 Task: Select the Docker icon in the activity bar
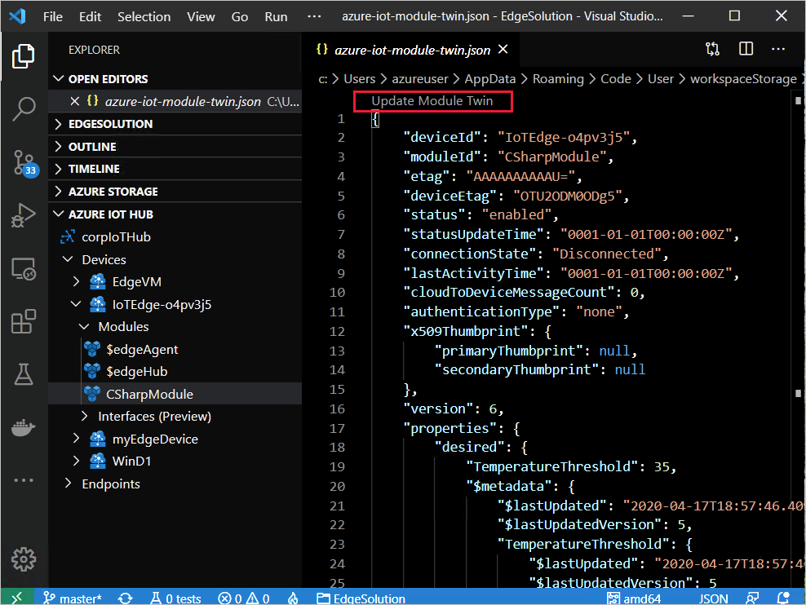tap(23, 426)
